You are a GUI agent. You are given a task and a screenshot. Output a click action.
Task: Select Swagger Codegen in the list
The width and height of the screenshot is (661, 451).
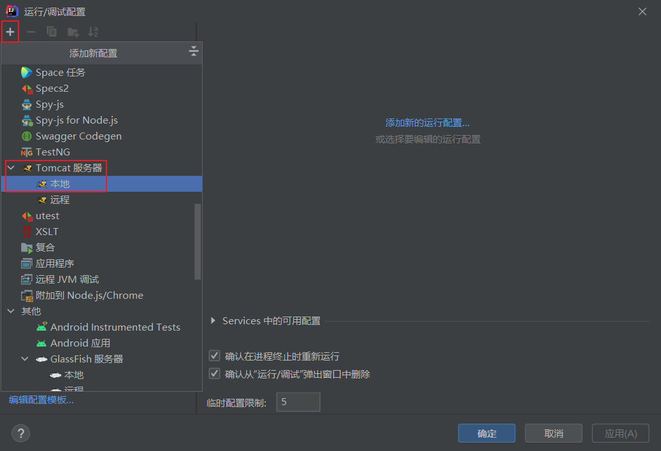(101, 136)
